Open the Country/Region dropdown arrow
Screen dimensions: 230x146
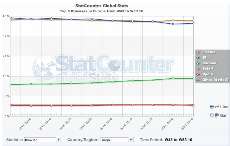click(x=131, y=140)
